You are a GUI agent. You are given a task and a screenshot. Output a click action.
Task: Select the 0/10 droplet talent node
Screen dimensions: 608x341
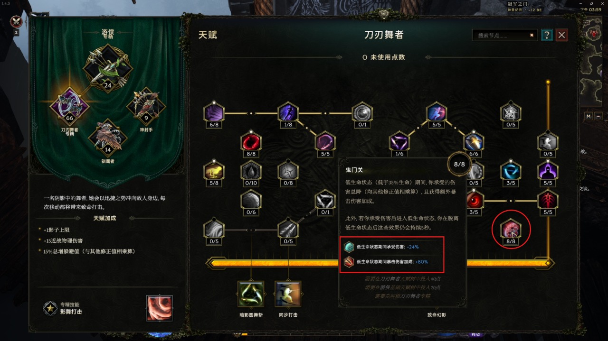251,171
